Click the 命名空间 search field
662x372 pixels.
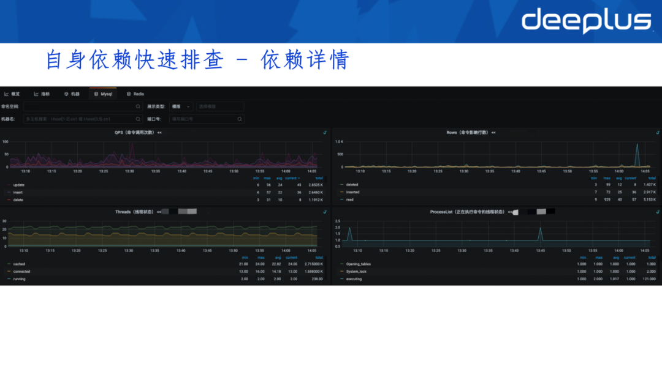83,106
